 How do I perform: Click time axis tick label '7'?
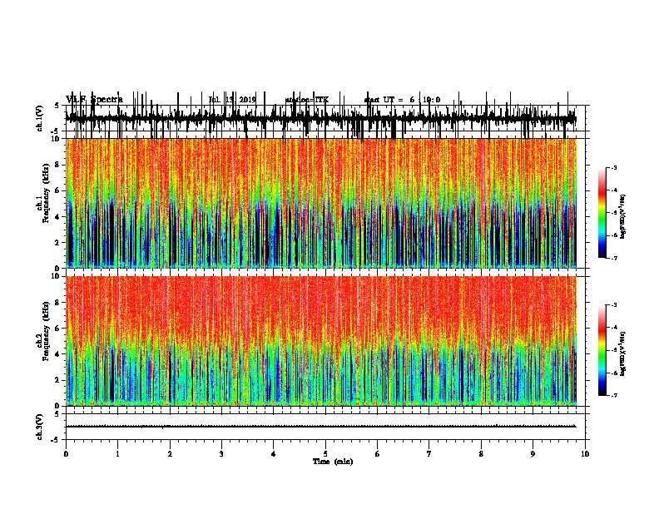click(429, 454)
